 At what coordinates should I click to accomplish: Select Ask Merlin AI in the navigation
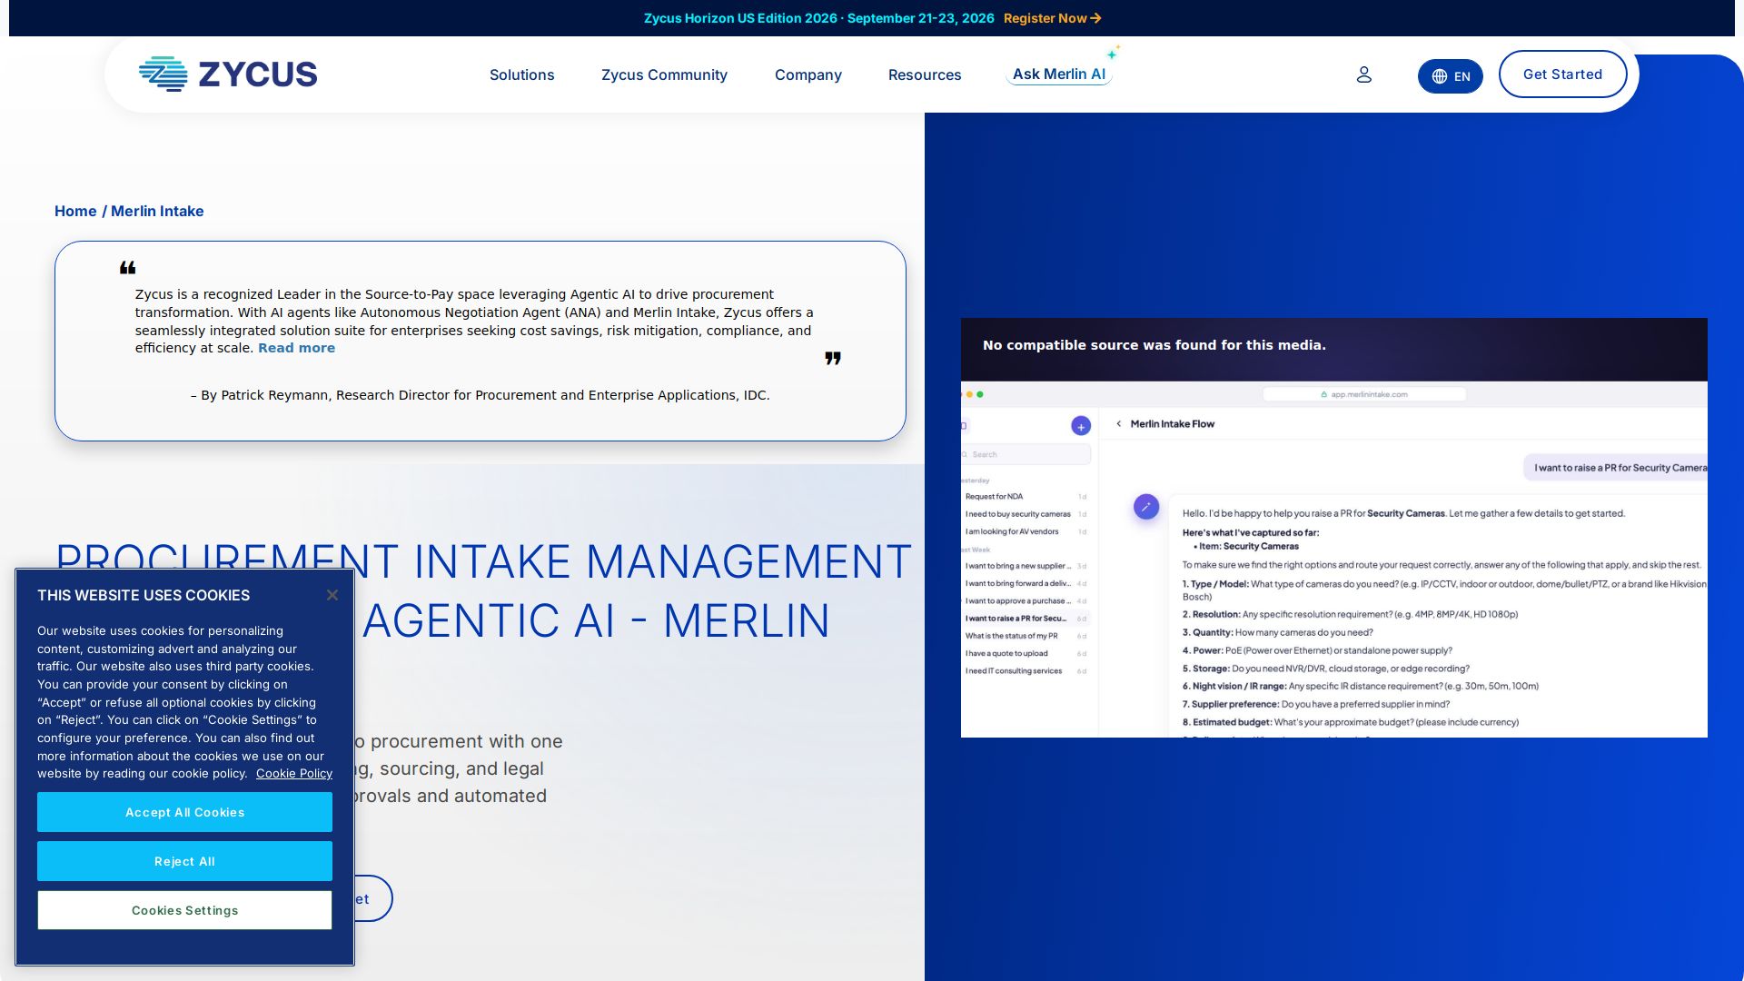(x=1059, y=74)
